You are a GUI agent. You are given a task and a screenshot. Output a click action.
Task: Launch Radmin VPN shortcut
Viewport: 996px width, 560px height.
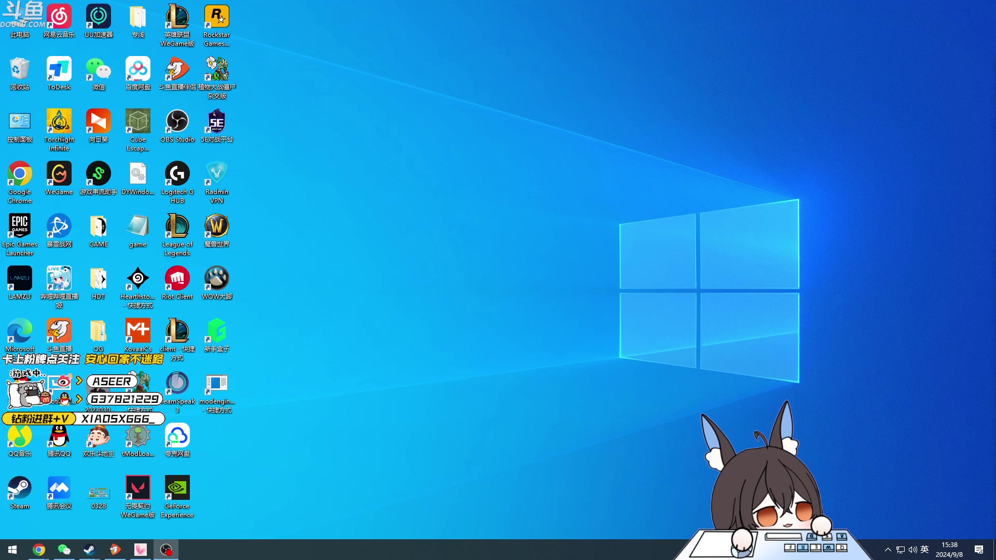click(x=217, y=182)
